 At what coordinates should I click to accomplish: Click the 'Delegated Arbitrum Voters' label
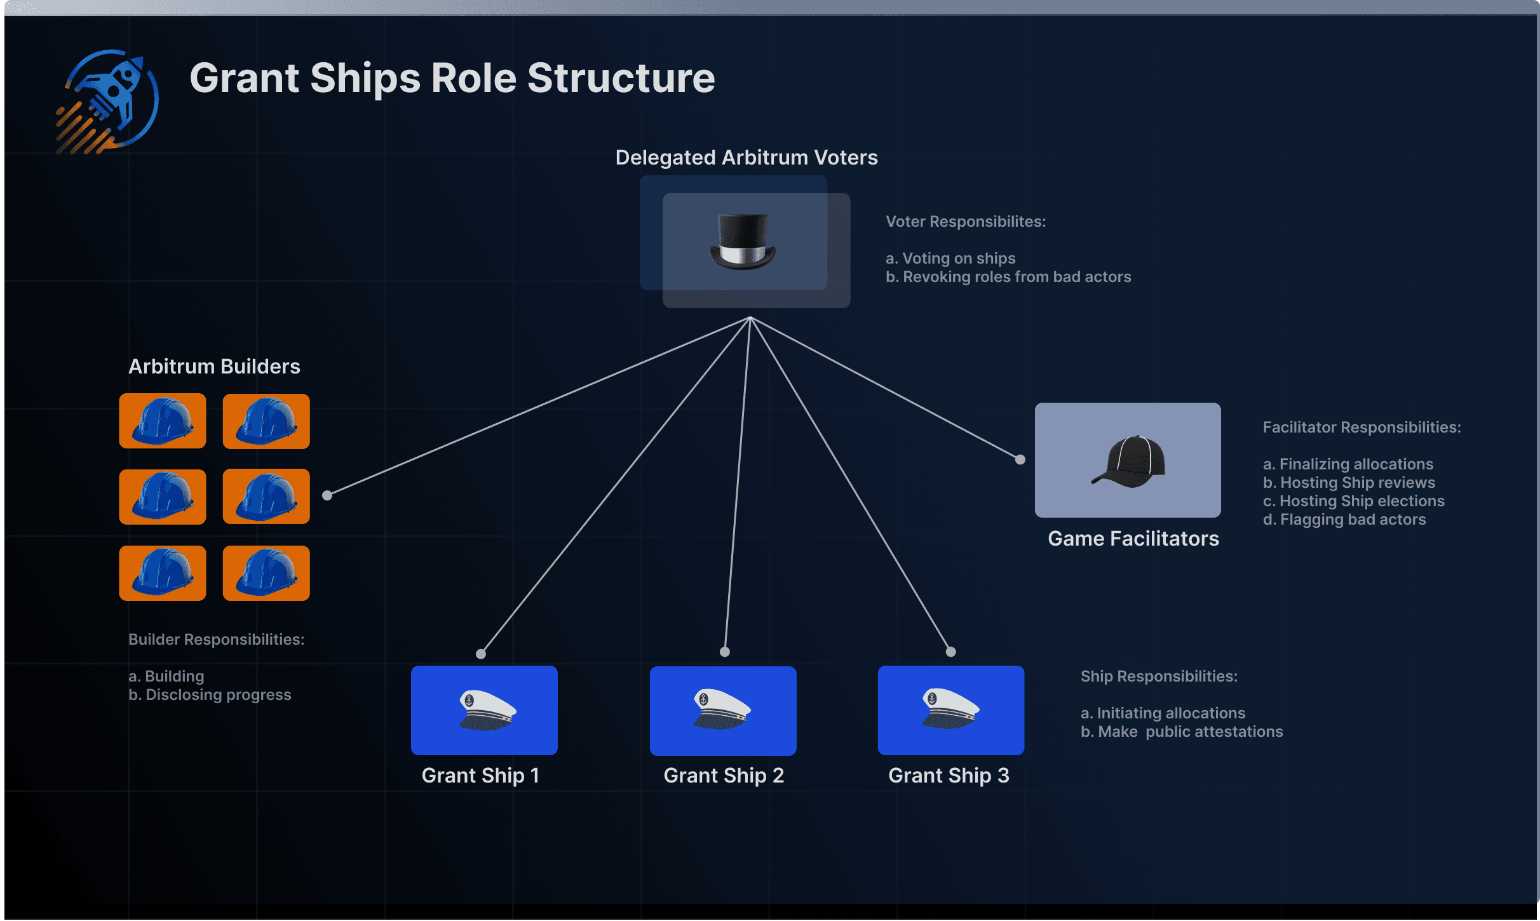[746, 158]
